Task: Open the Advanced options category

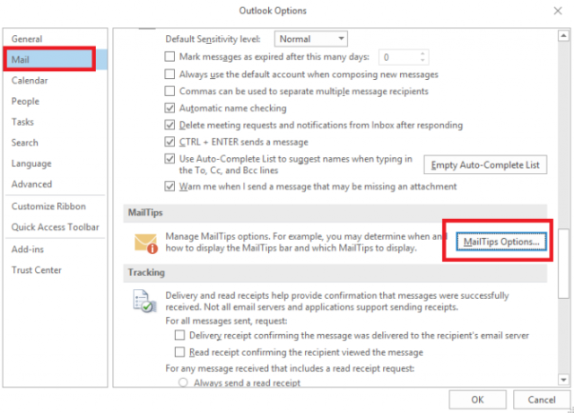Action: tap(56, 184)
